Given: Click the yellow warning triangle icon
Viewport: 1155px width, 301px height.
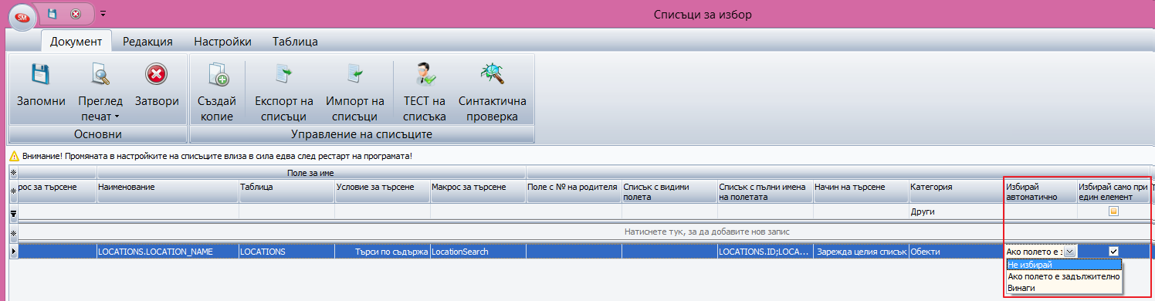Looking at the screenshot, I should [x=15, y=156].
